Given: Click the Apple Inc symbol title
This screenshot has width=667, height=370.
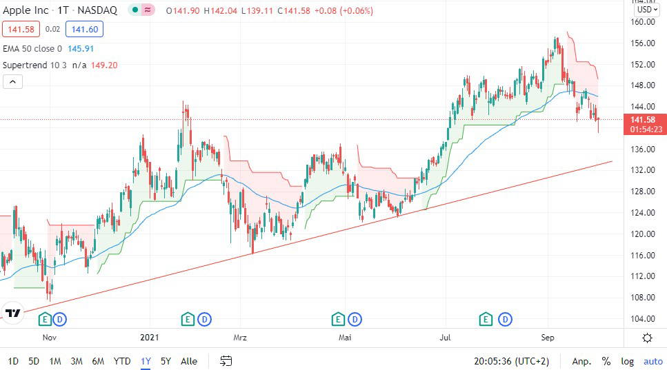Looking at the screenshot, I should 26,10.
